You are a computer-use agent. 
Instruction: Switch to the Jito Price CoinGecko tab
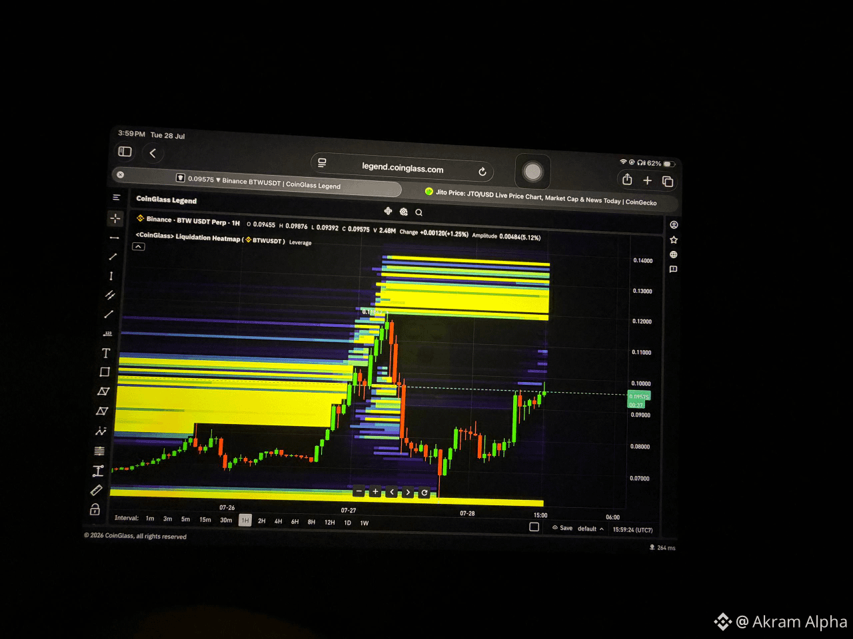(540, 197)
